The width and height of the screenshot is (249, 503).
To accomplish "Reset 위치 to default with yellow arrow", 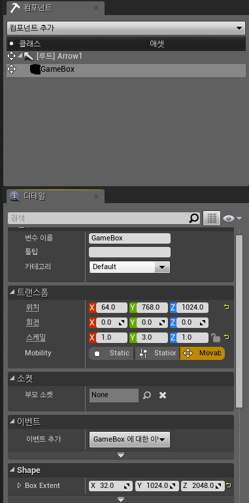I will pos(227,307).
